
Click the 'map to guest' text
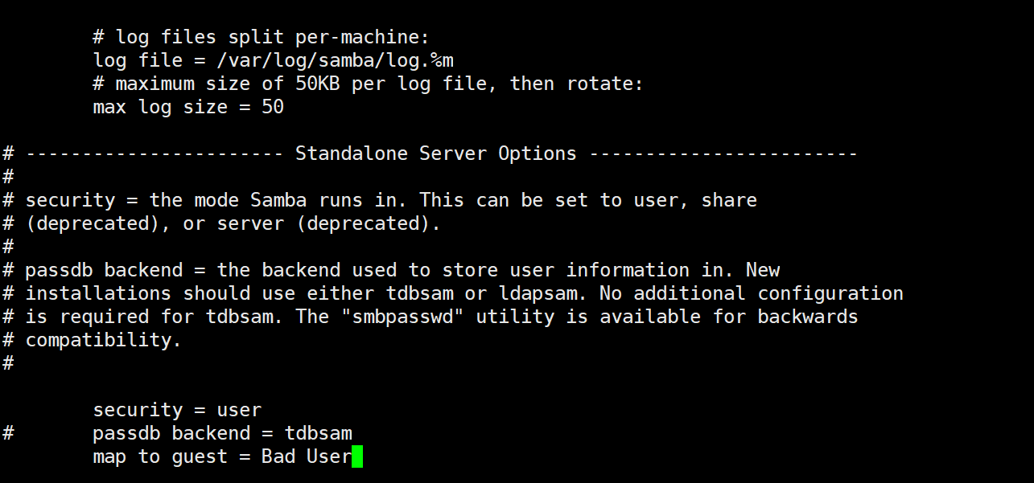(x=160, y=457)
